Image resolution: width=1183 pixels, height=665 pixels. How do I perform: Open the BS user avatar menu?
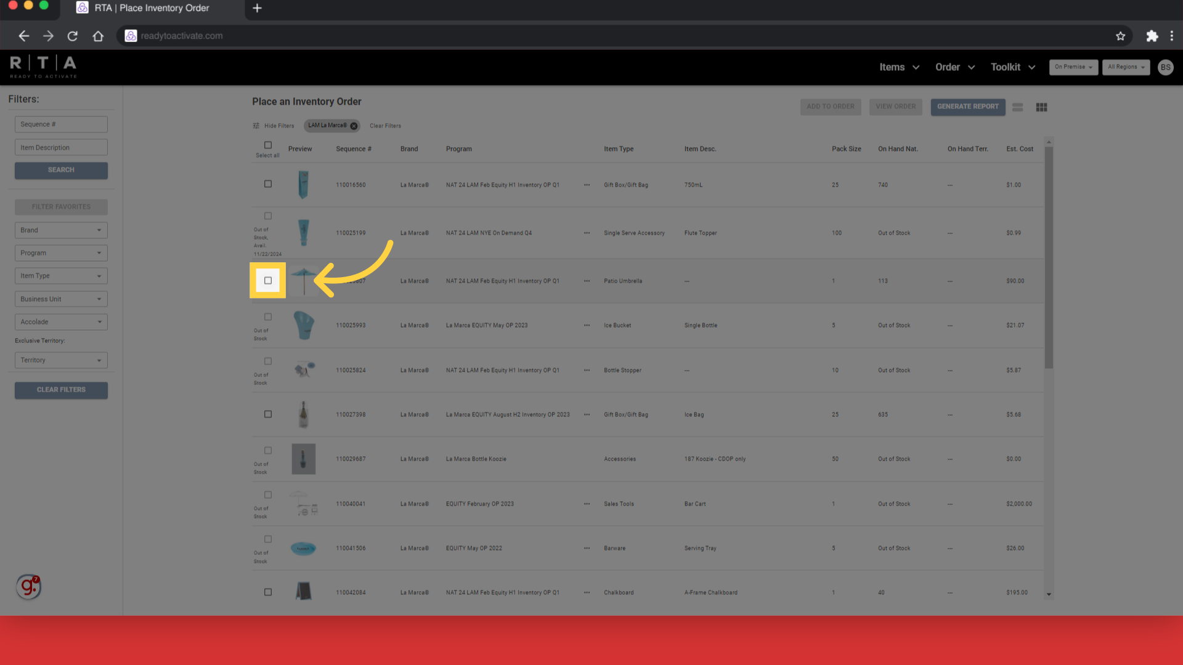coord(1165,67)
